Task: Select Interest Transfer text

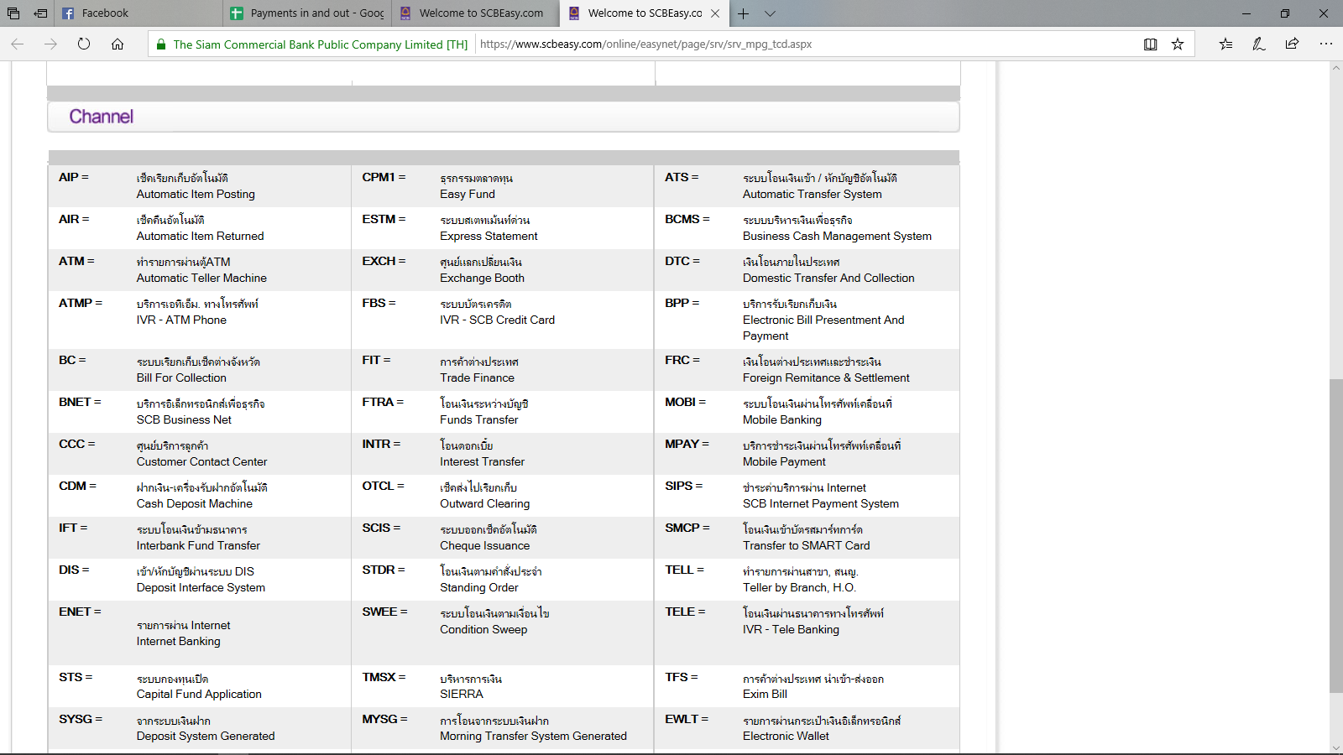Action: (482, 461)
